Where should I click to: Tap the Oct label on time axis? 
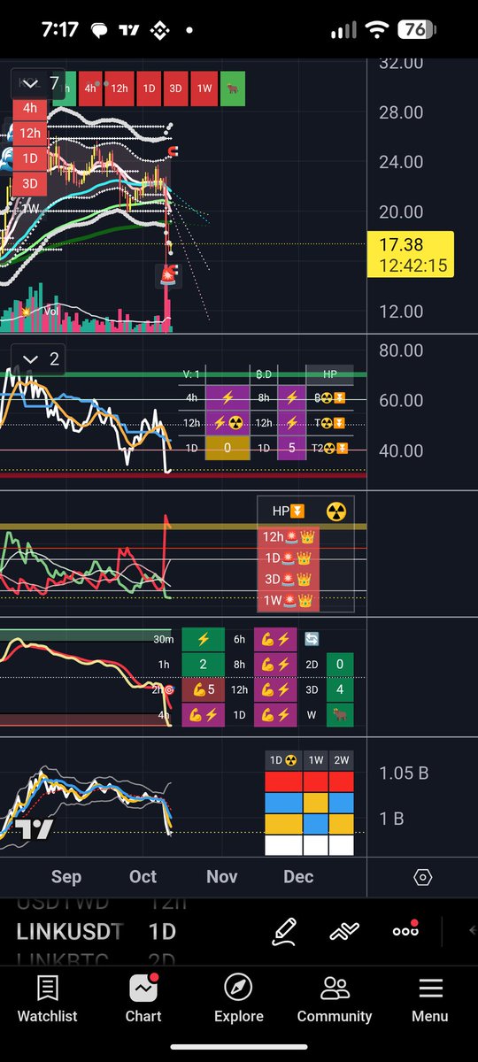[x=143, y=877]
